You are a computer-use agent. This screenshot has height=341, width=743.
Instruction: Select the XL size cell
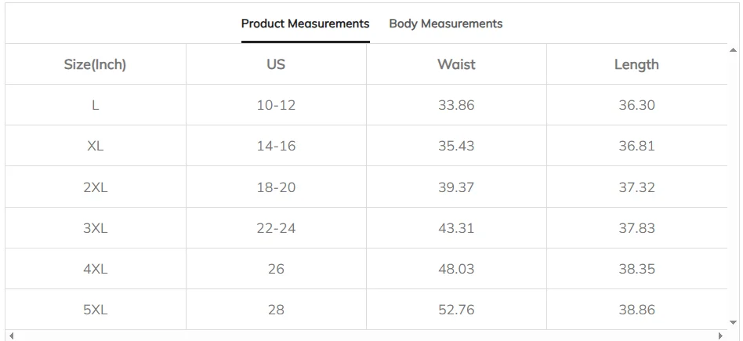(x=95, y=146)
